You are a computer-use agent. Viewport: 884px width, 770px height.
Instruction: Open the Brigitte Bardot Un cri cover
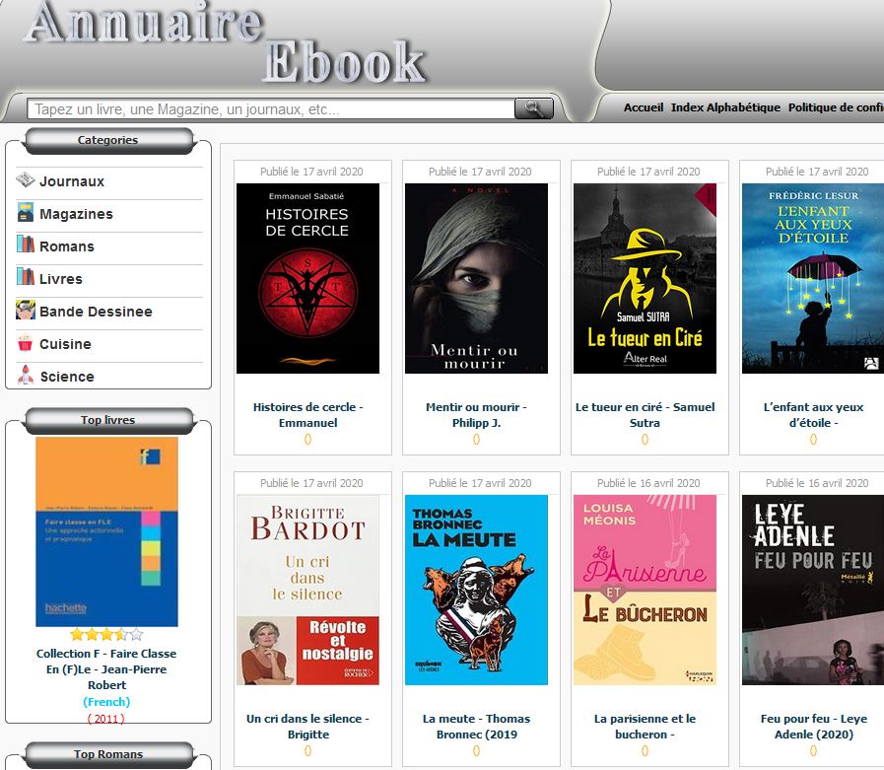307,590
